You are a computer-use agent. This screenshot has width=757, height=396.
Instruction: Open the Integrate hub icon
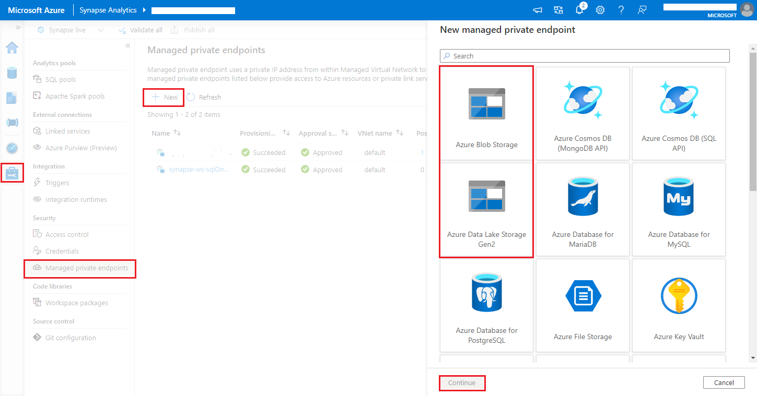(13, 123)
